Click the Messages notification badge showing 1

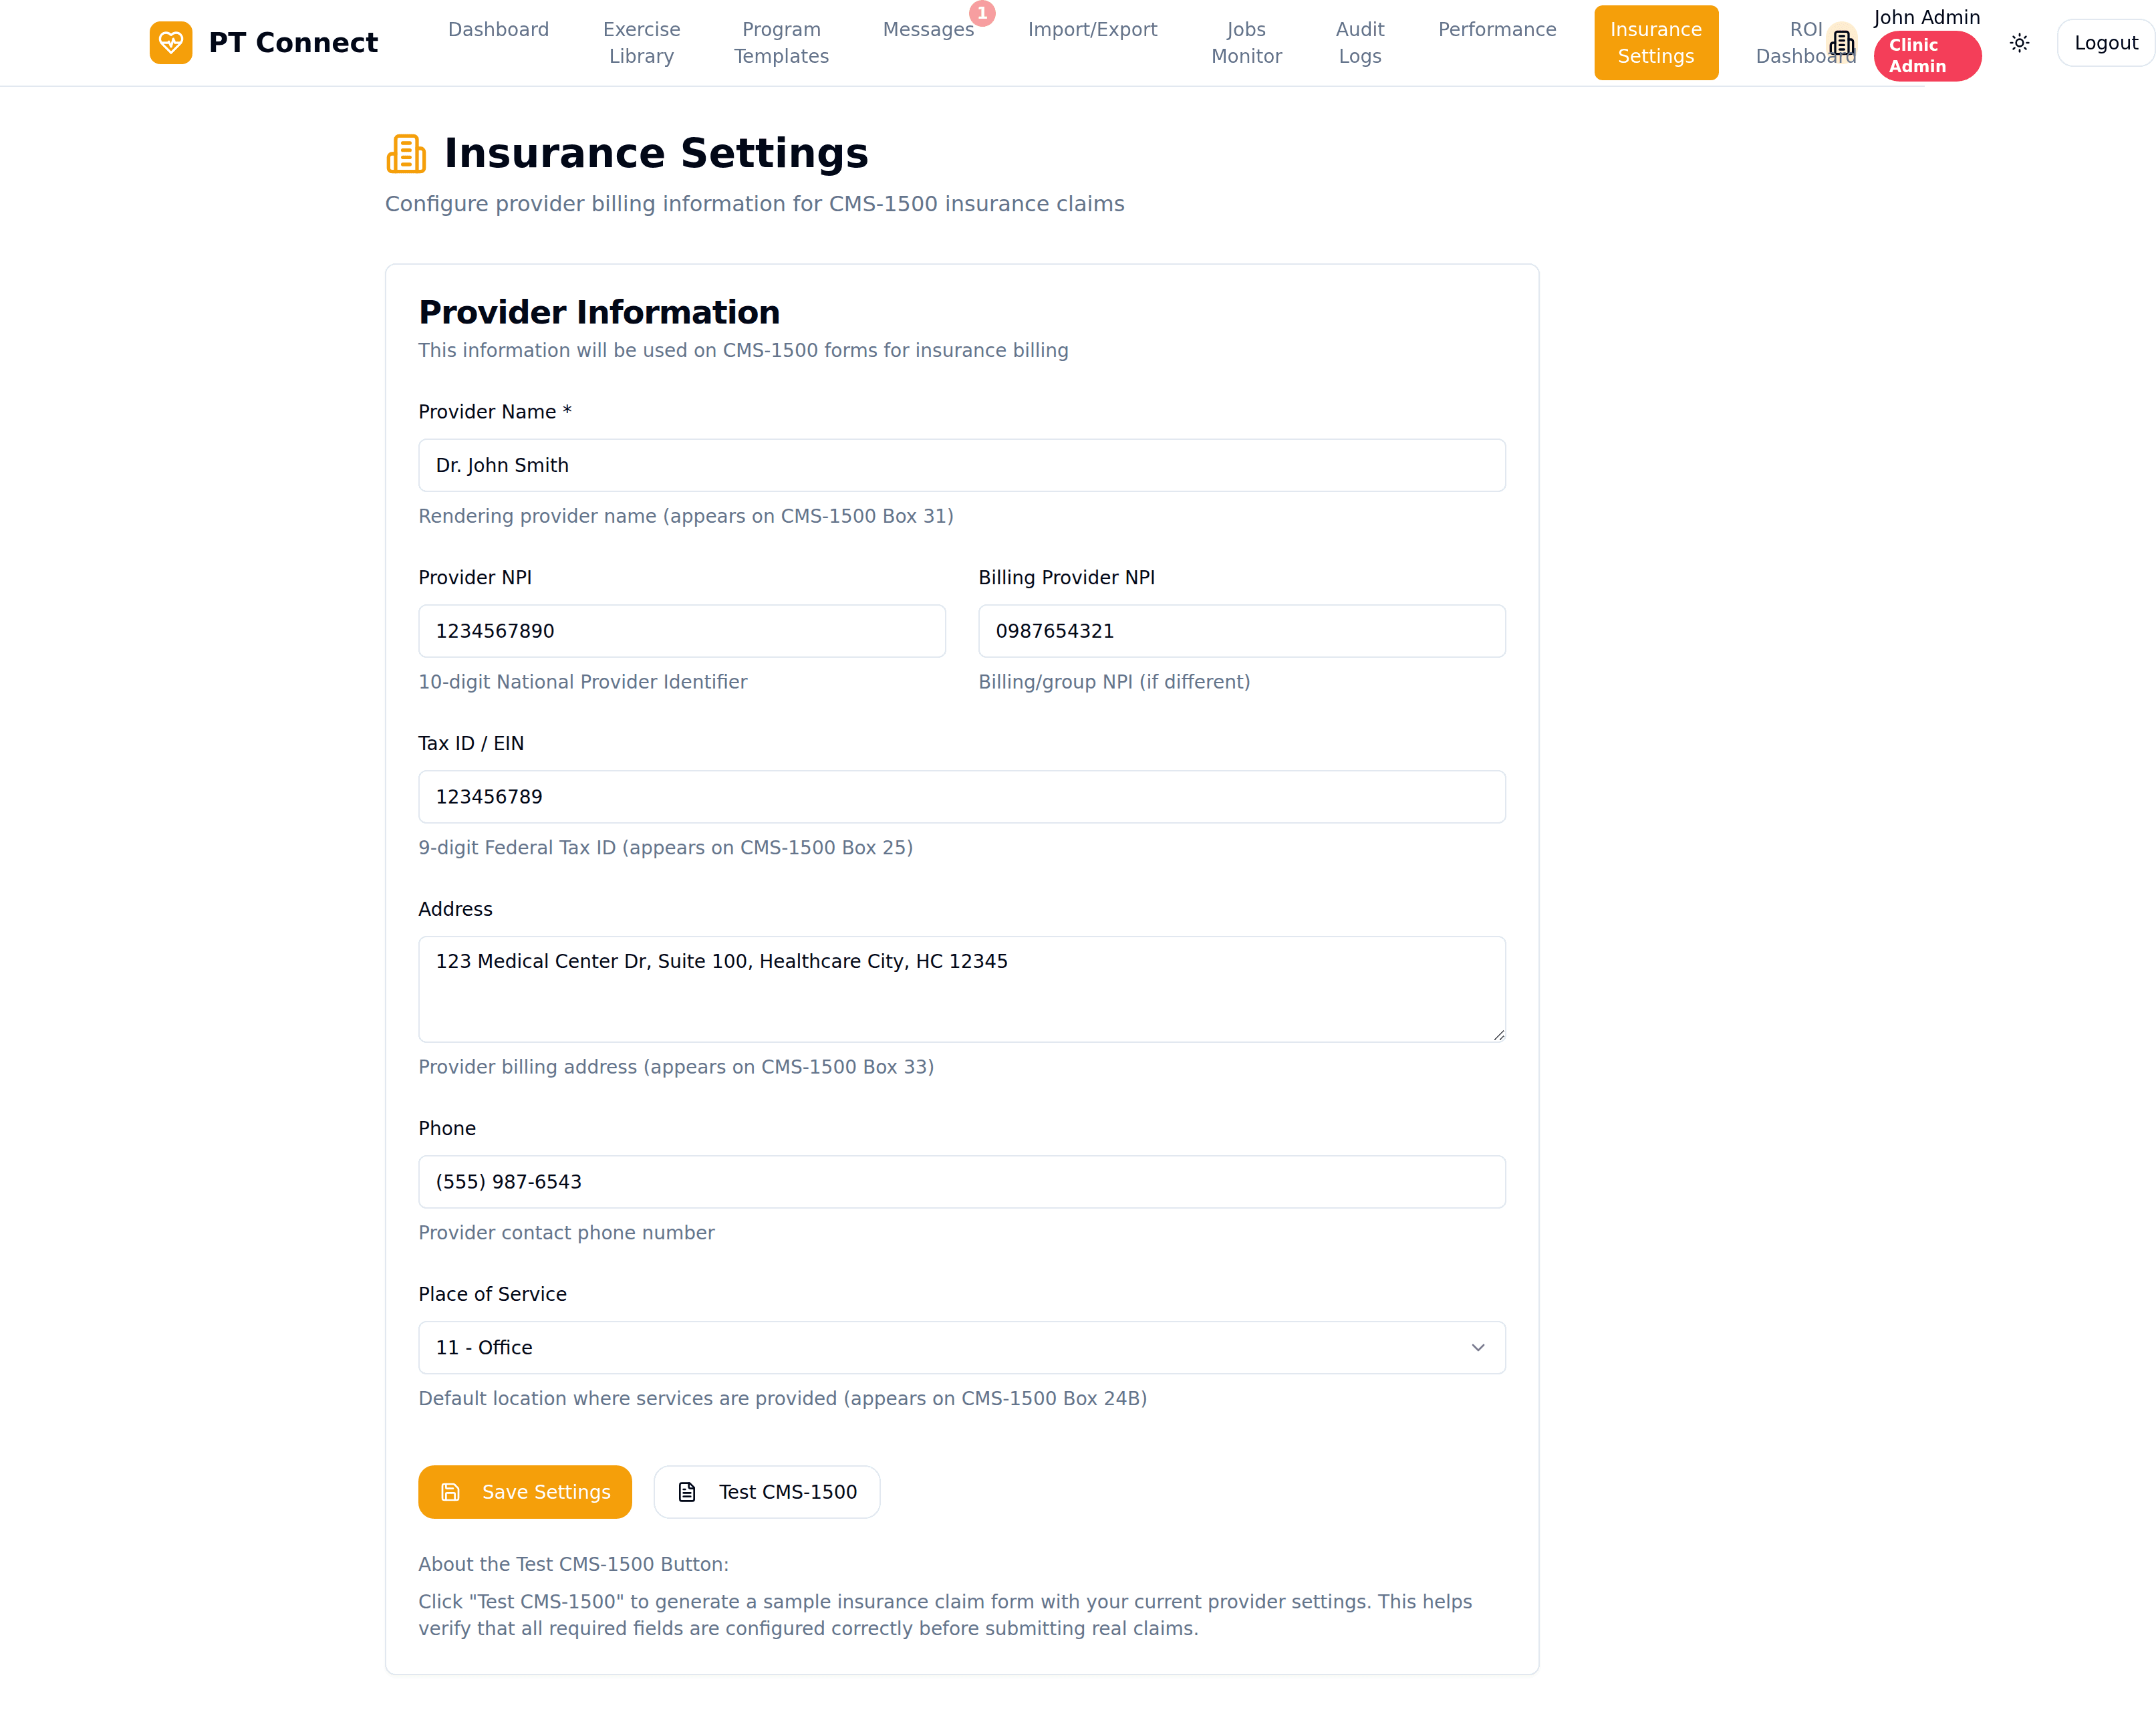tap(982, 14)
